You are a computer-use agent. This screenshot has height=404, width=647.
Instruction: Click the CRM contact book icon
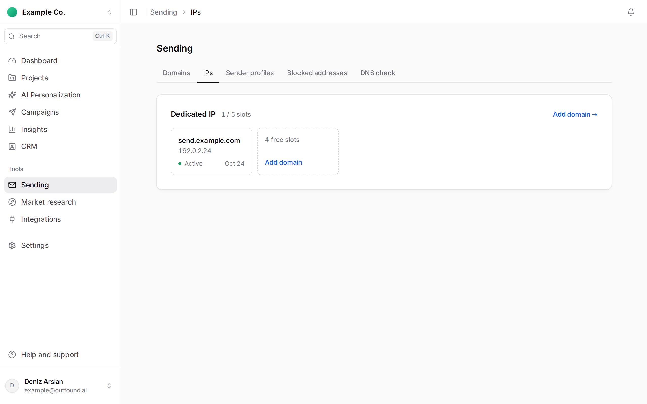(x=12, y=146)
